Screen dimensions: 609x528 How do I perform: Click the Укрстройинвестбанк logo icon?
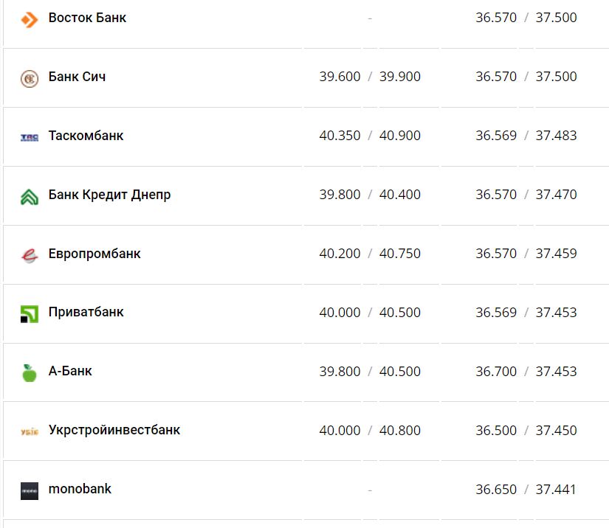(29, 431)
